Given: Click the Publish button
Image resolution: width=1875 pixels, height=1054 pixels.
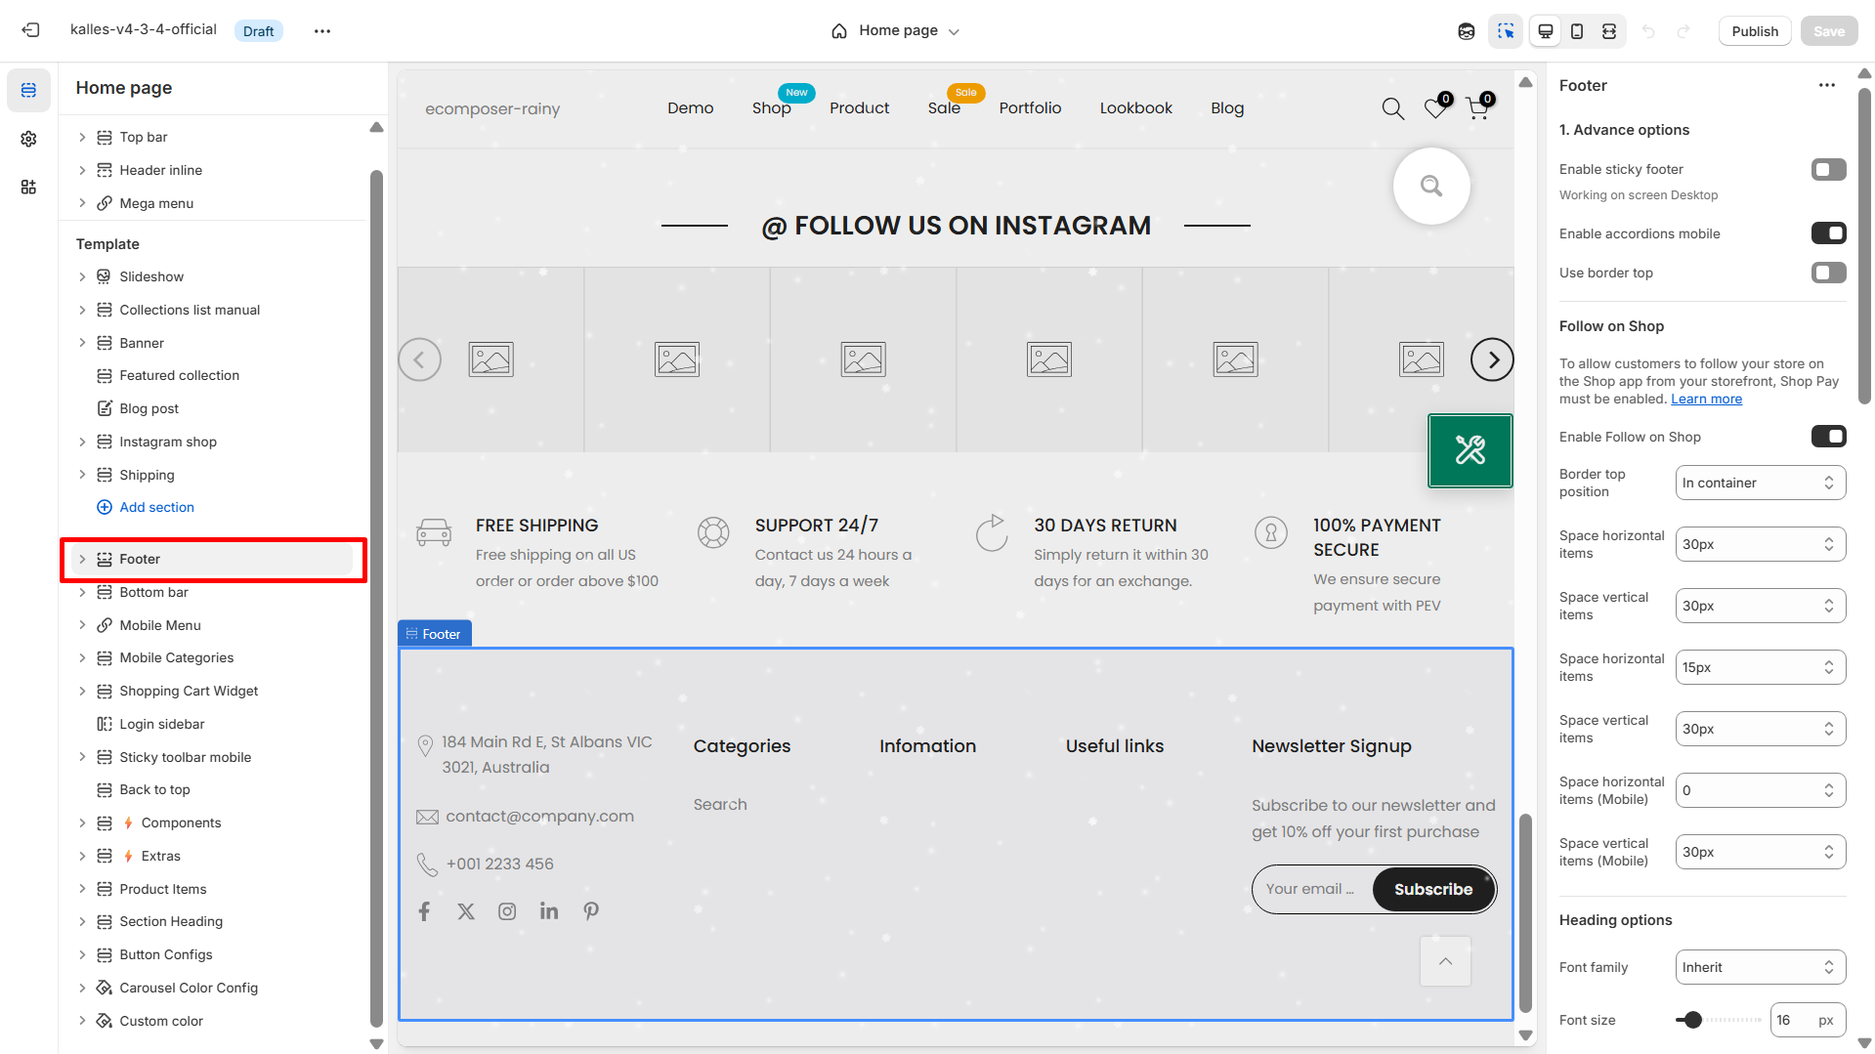Looking at the screenshot, I should click(1754, 30).
